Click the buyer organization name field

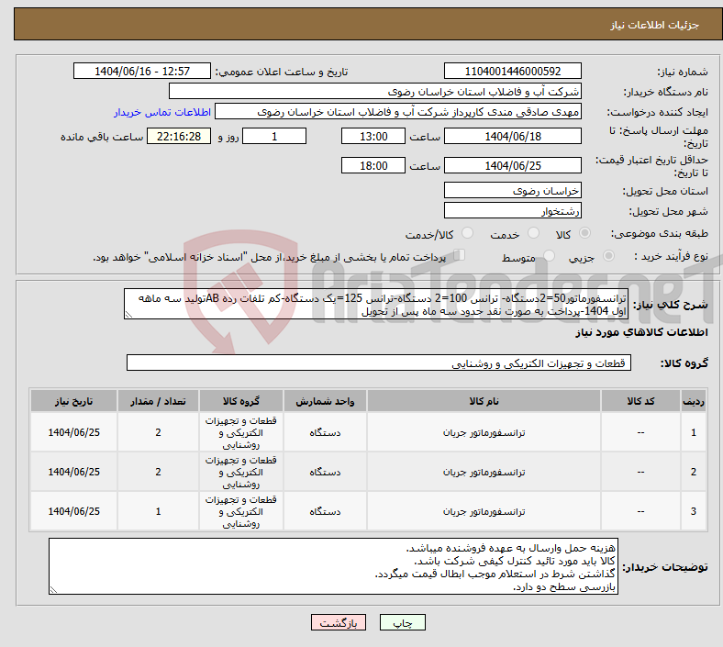click(x=375, y=91)
